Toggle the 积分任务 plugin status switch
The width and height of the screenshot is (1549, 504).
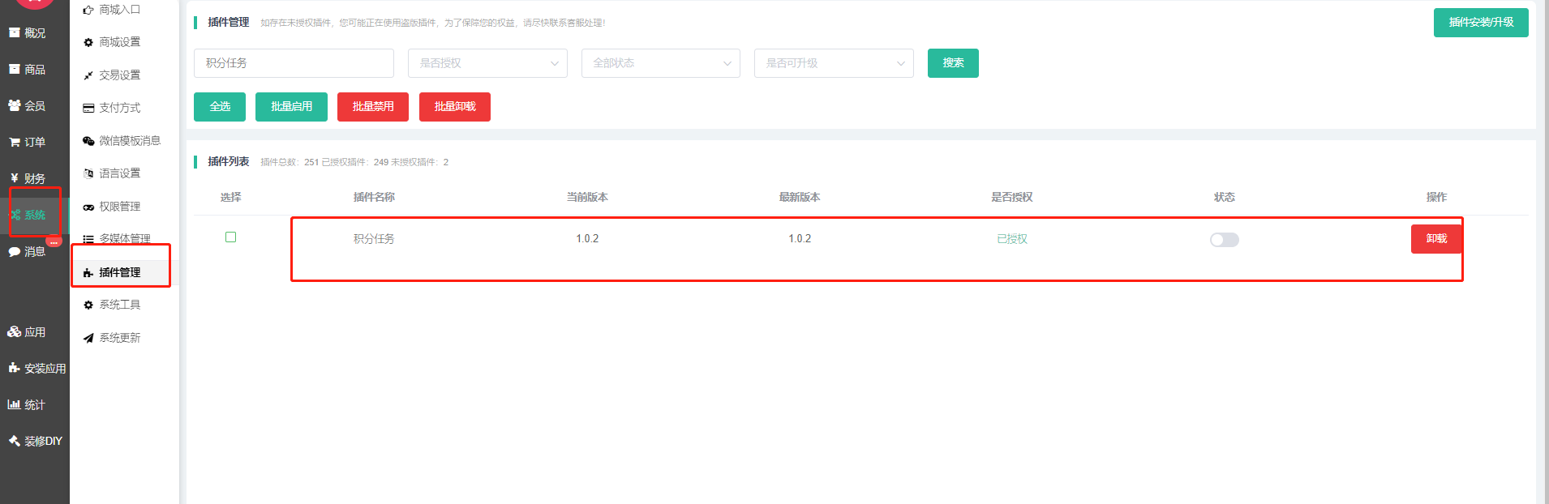(x=1224, y=240)
